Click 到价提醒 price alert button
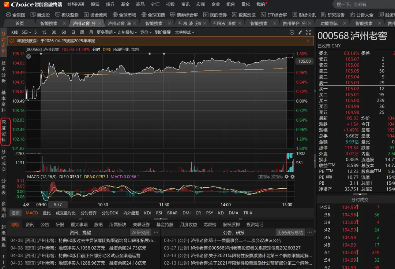This screenshot has width=395, height=269. coord(163,32)
